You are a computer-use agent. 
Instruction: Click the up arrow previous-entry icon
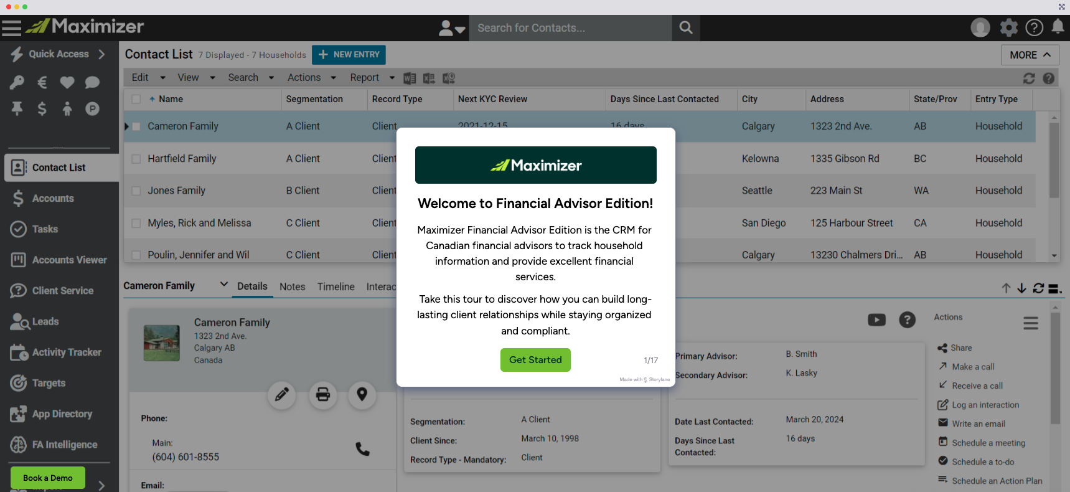(1006, 288)
